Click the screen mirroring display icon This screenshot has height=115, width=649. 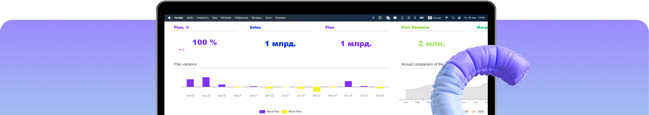tap(395, 18)
